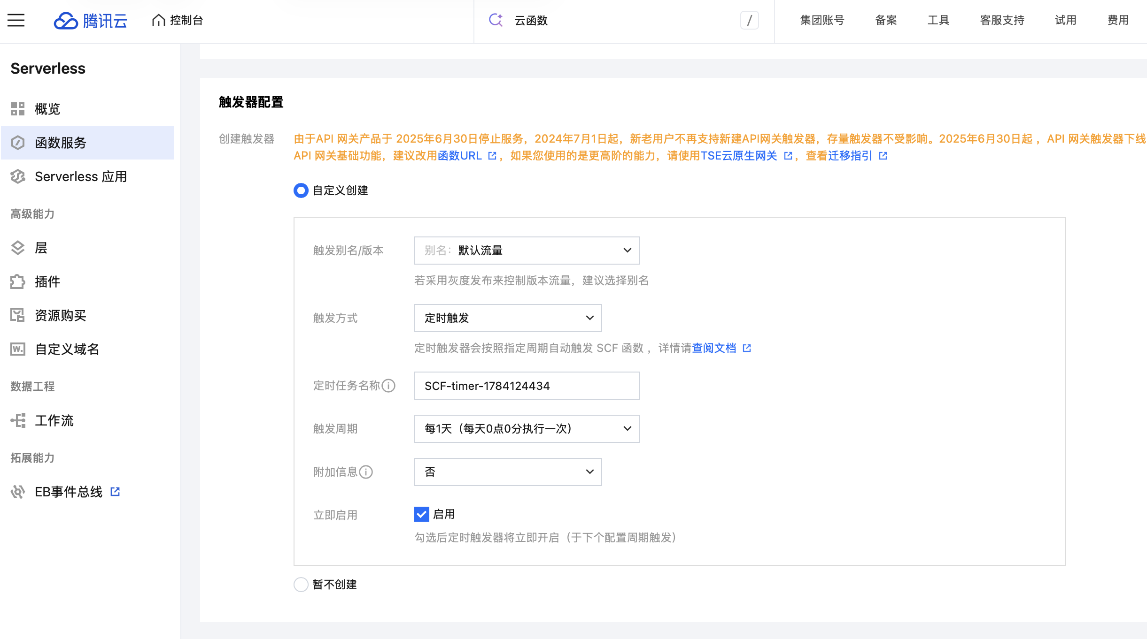Screen dimensions: 1147x639
Task: Click the hint text 勾选后定时触发器将立即开启
Action: tap(487, 538)
